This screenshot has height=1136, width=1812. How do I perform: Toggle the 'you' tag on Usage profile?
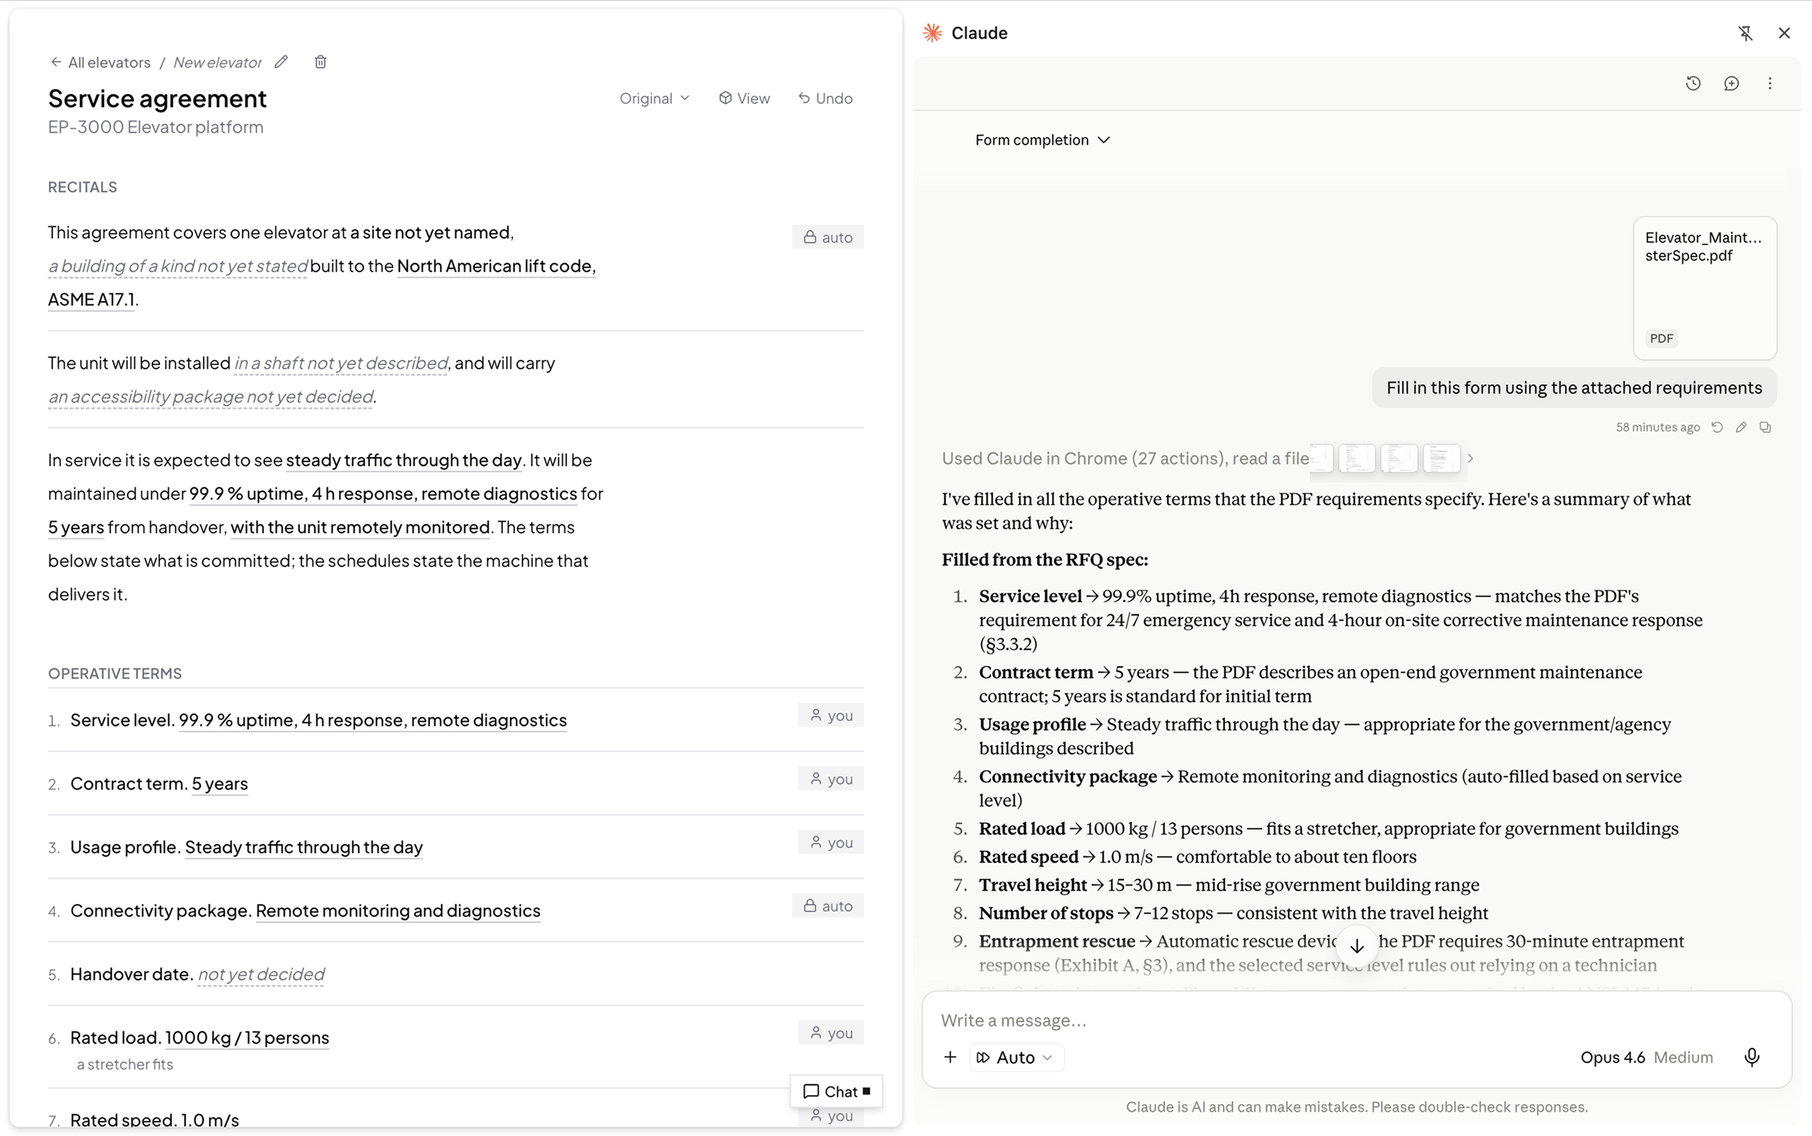pyautogui.click(x=830, y=842)
